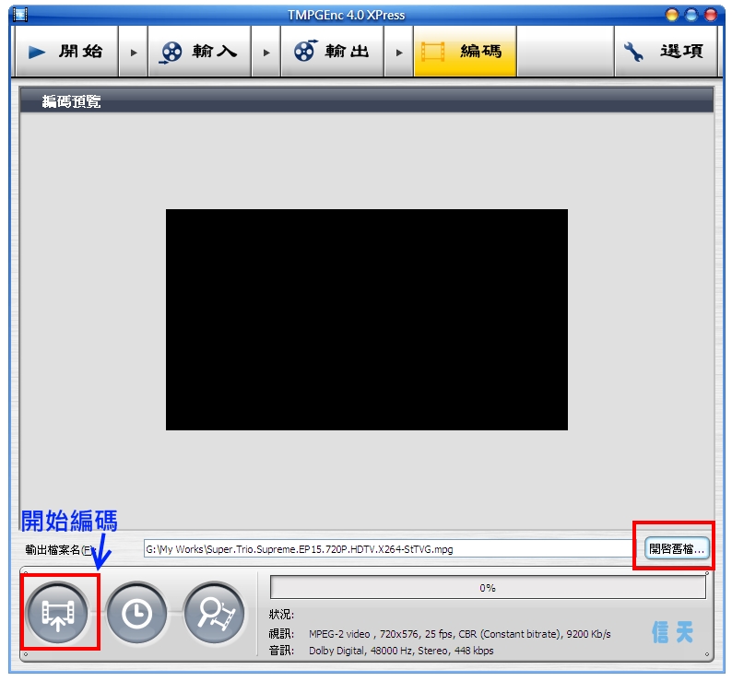
Task: Click the filmstrip icon on 編碼
Action: coord(435,52)
